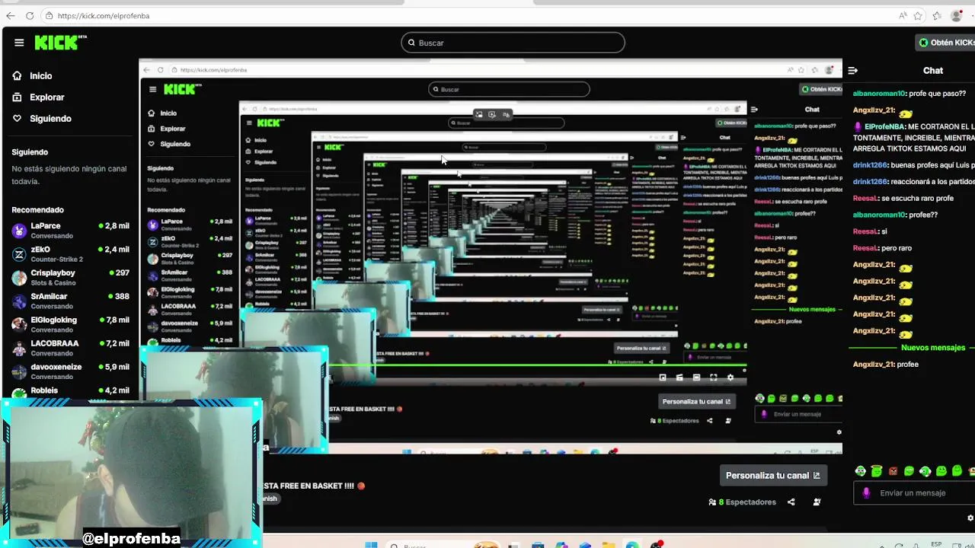Image resolution: width=975 pixels, height=548 pixels.
Task: Open the 8 Espectadores viewer list
Action: pyautogui.click(x=742, y=502)
